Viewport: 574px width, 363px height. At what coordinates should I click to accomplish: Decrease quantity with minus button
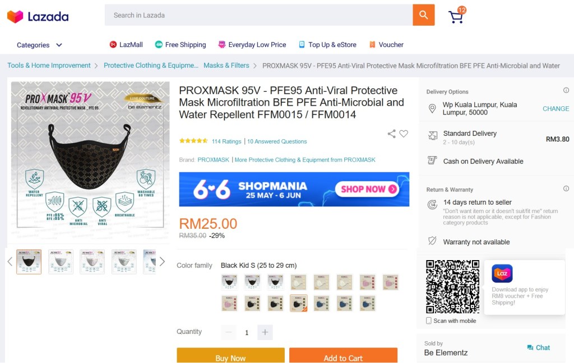(x=229, y=332)
